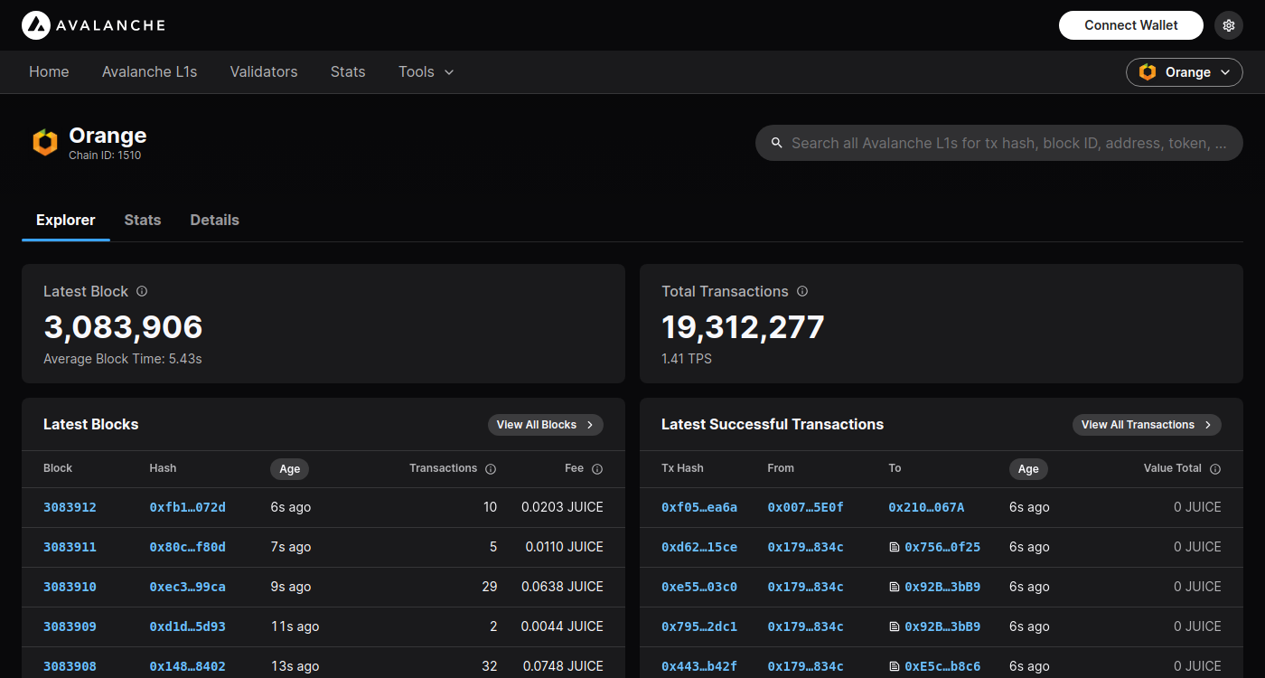
Task: Click info icon next to Latest Block
Action: 142,291
